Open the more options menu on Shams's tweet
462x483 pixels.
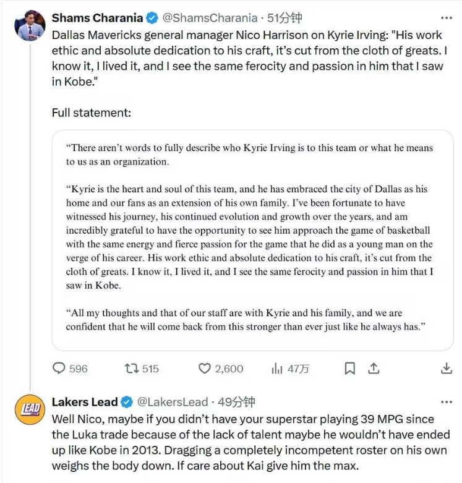point(445,18)
